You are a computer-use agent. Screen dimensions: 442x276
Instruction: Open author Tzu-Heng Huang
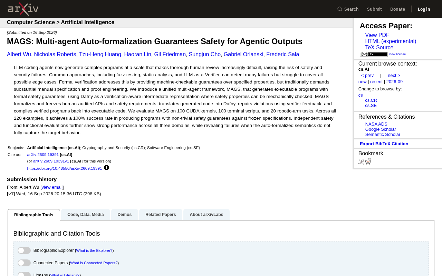100,55
